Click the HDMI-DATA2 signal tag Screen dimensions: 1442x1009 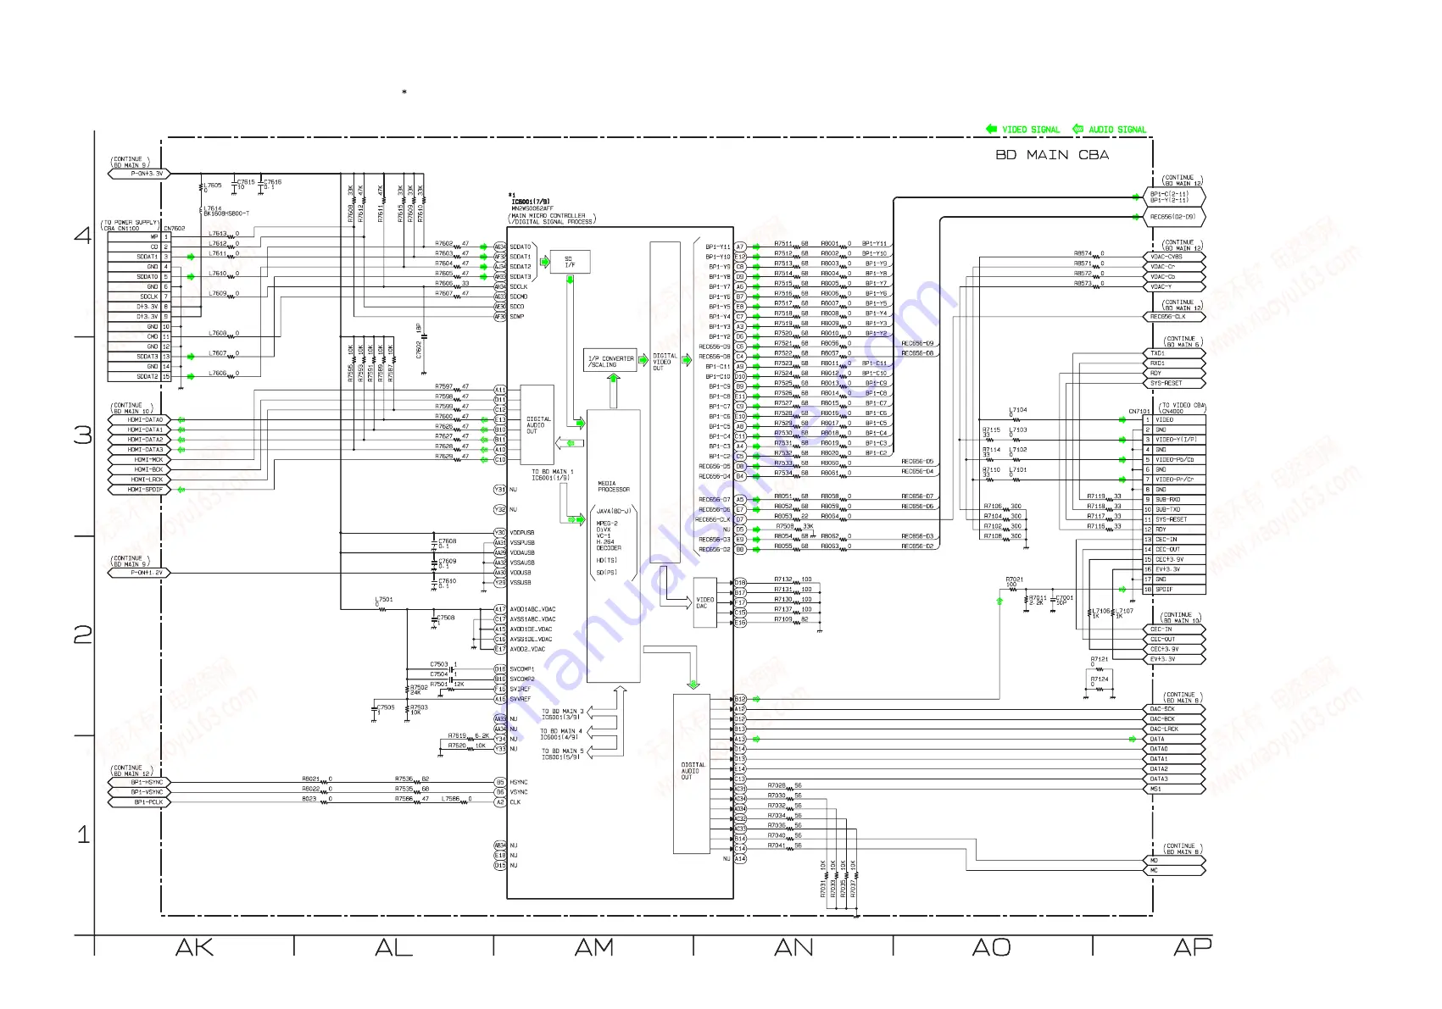pos(140,441)
